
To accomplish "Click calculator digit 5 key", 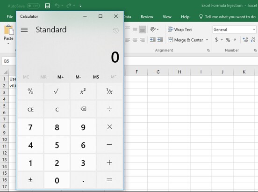I will click(57, 145).
